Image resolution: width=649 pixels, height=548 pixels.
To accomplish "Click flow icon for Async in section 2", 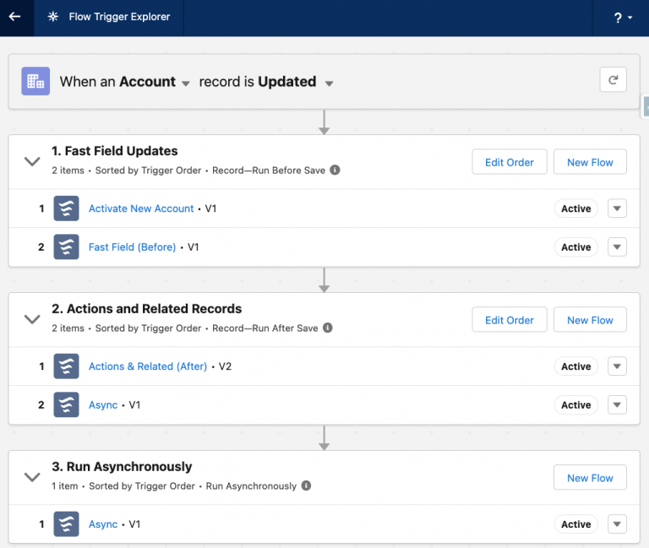I will coord(66,405).
